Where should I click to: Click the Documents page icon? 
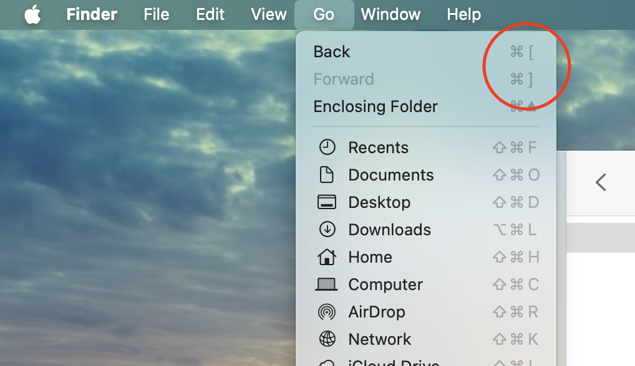(326, 175)
